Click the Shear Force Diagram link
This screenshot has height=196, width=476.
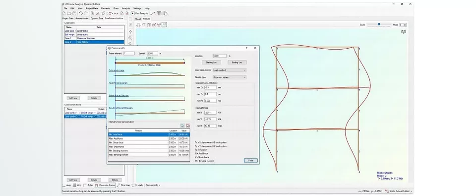click(x=119, y=95)
